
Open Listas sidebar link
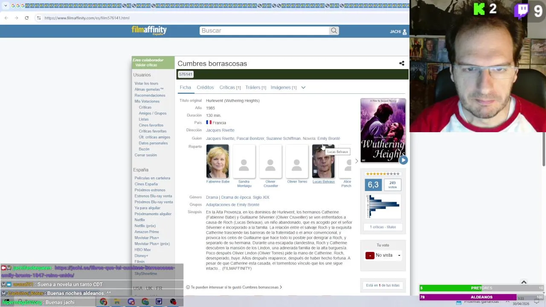pos(143,119)
